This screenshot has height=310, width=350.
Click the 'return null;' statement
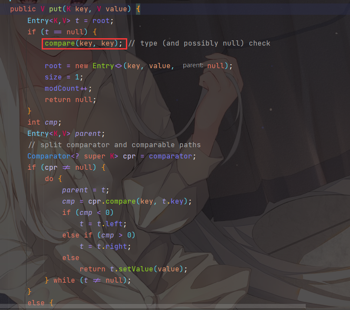70,100
